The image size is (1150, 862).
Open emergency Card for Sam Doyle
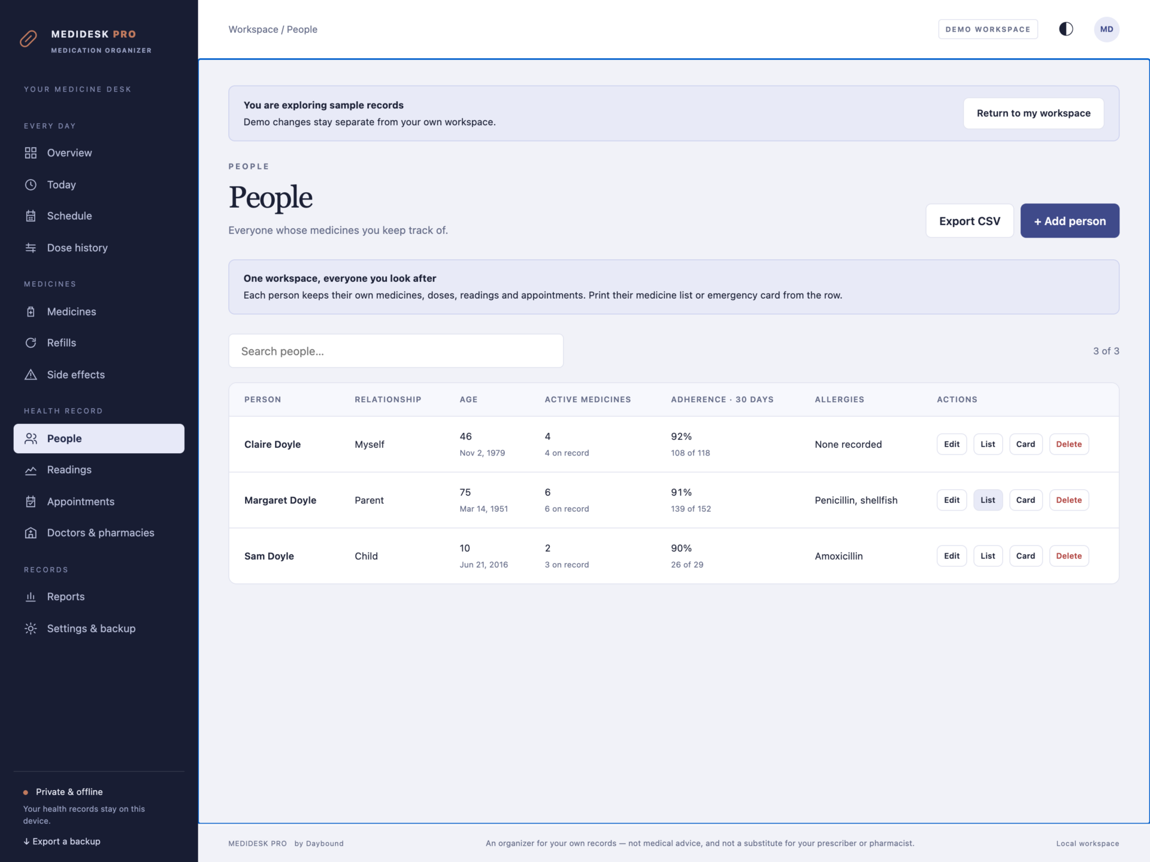click(1025, 556)
